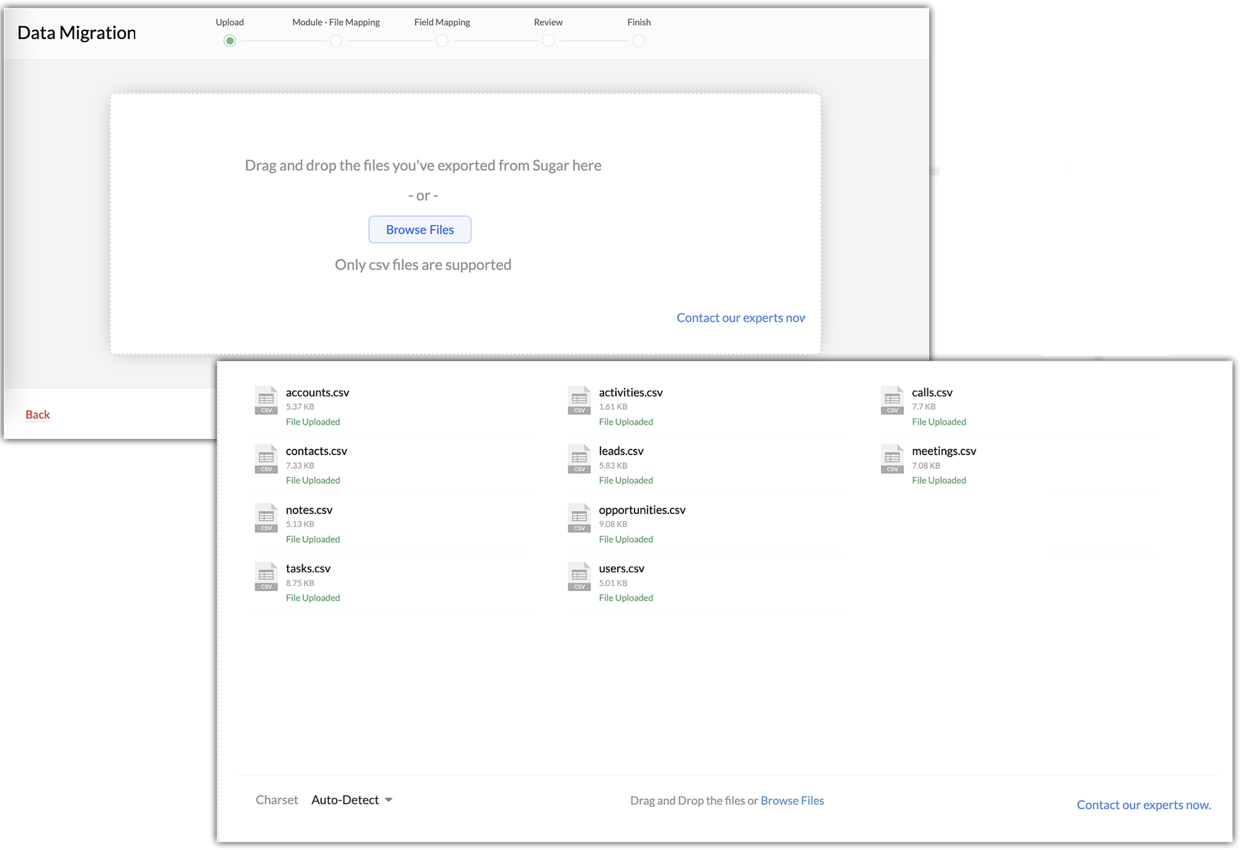Click the Review step progress marker

(x=548, y=41)
